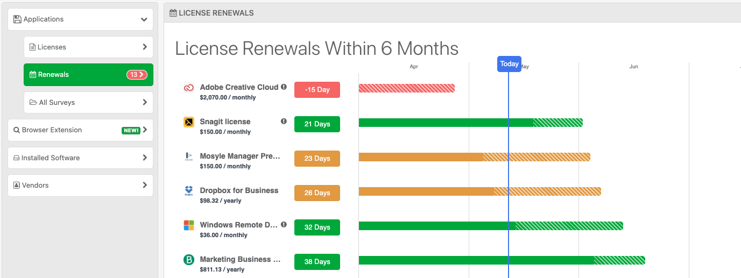Viewport: 741px width, 278px height.
Task: Click the $36.00 / monthly price text
Action: [x=223, y=235]
